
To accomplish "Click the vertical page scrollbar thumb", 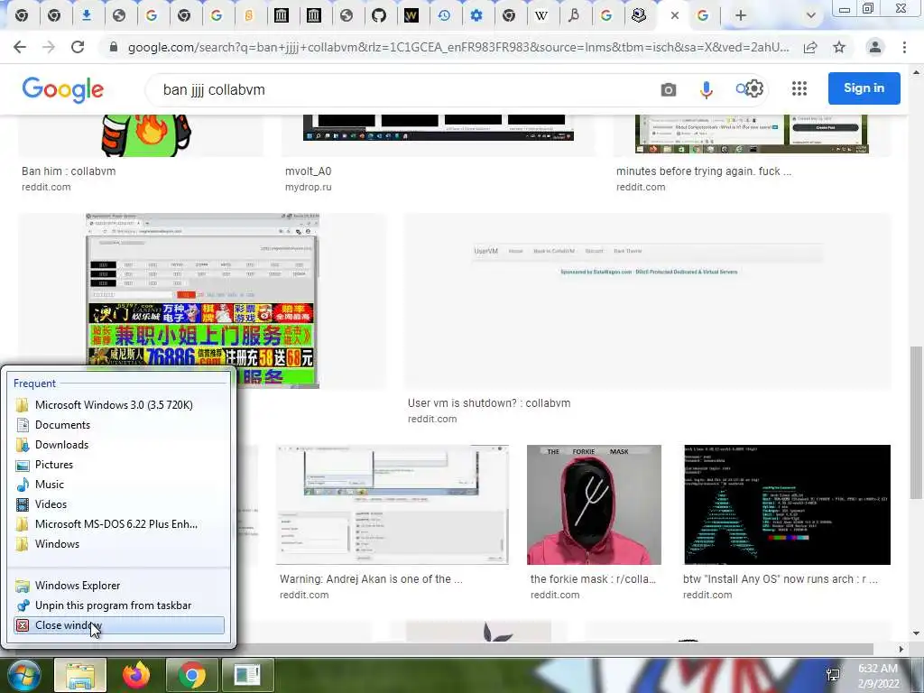I will (x=916, y=422).
